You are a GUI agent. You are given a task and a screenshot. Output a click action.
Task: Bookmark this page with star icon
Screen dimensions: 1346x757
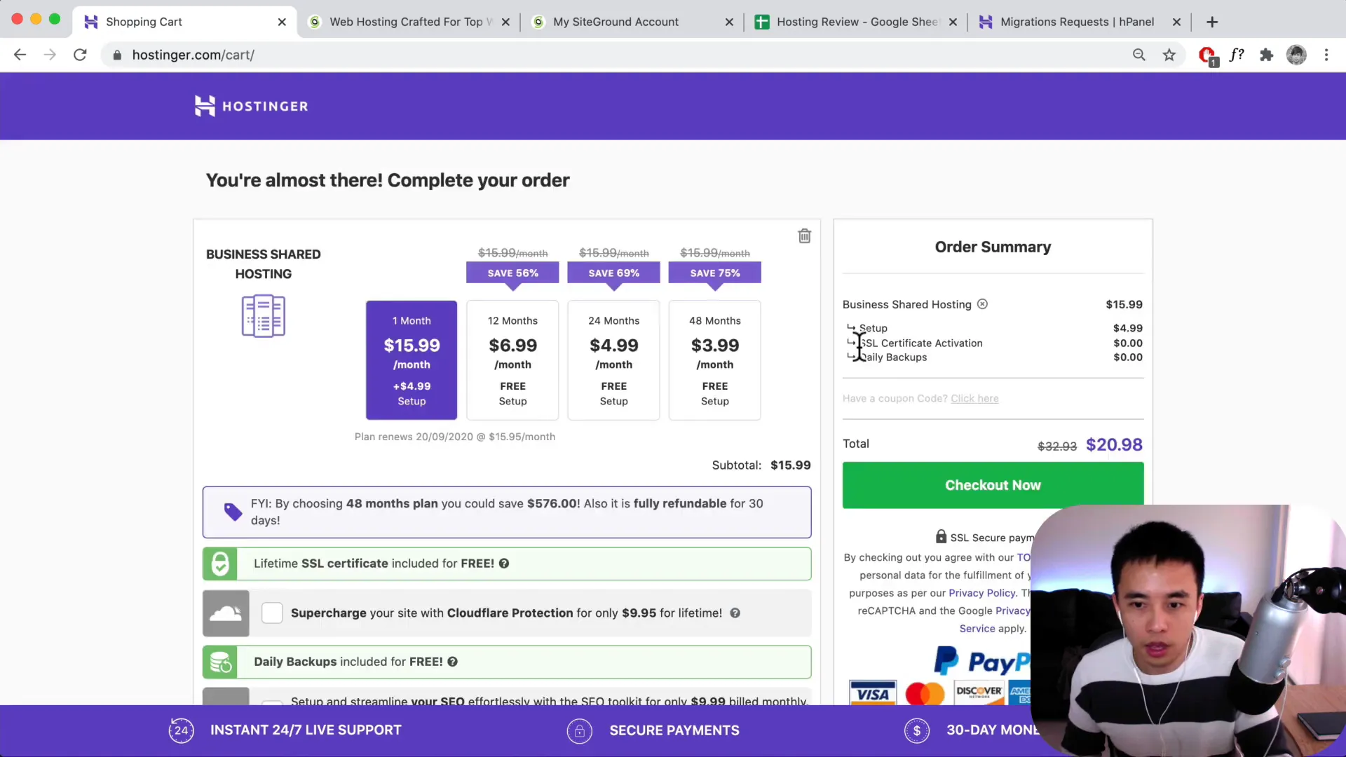click(1169, 55)
